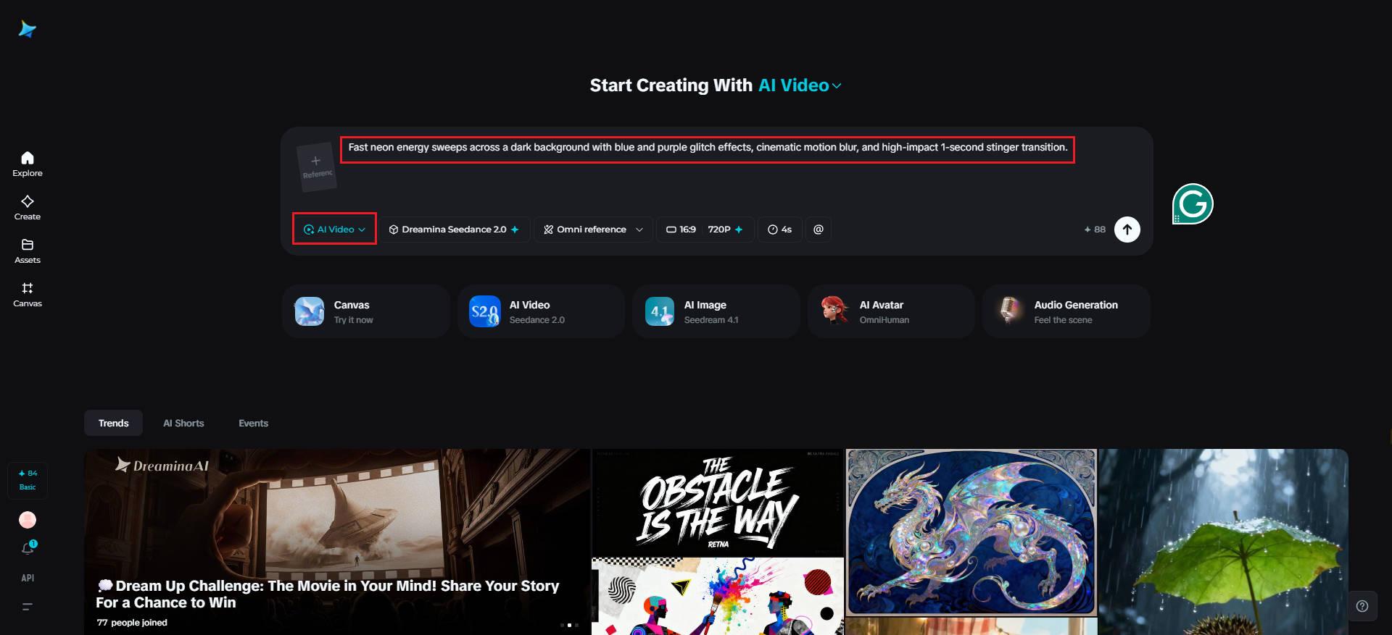
Task: Open the Dream Up Challenge banner
Action: coord(337,542)
